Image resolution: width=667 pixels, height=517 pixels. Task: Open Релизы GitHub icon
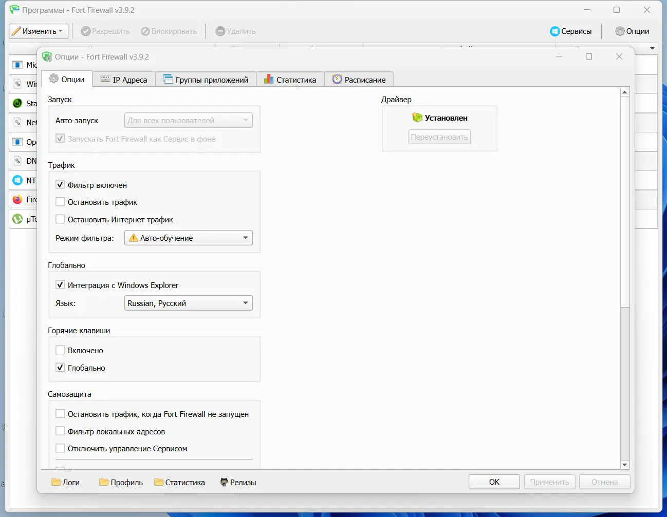point(224,482)
